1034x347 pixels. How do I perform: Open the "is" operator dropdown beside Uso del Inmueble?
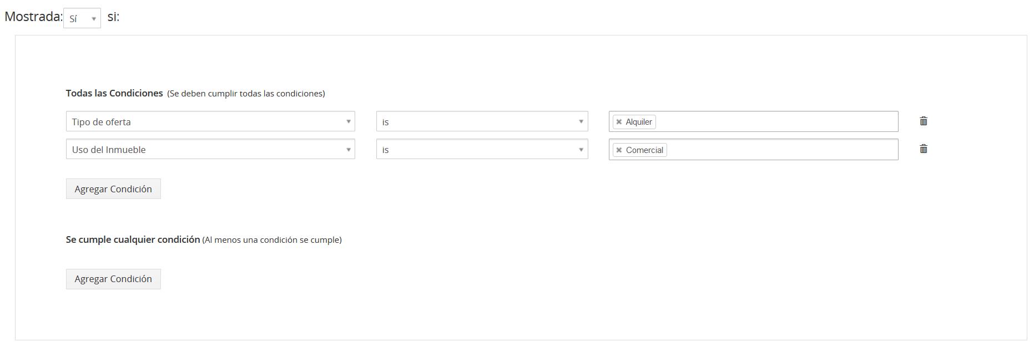coord(482,149)
